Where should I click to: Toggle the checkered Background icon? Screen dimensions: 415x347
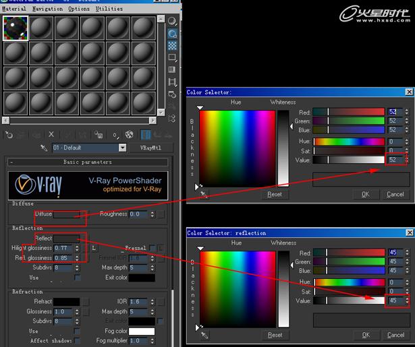click(x=172, y=46)
